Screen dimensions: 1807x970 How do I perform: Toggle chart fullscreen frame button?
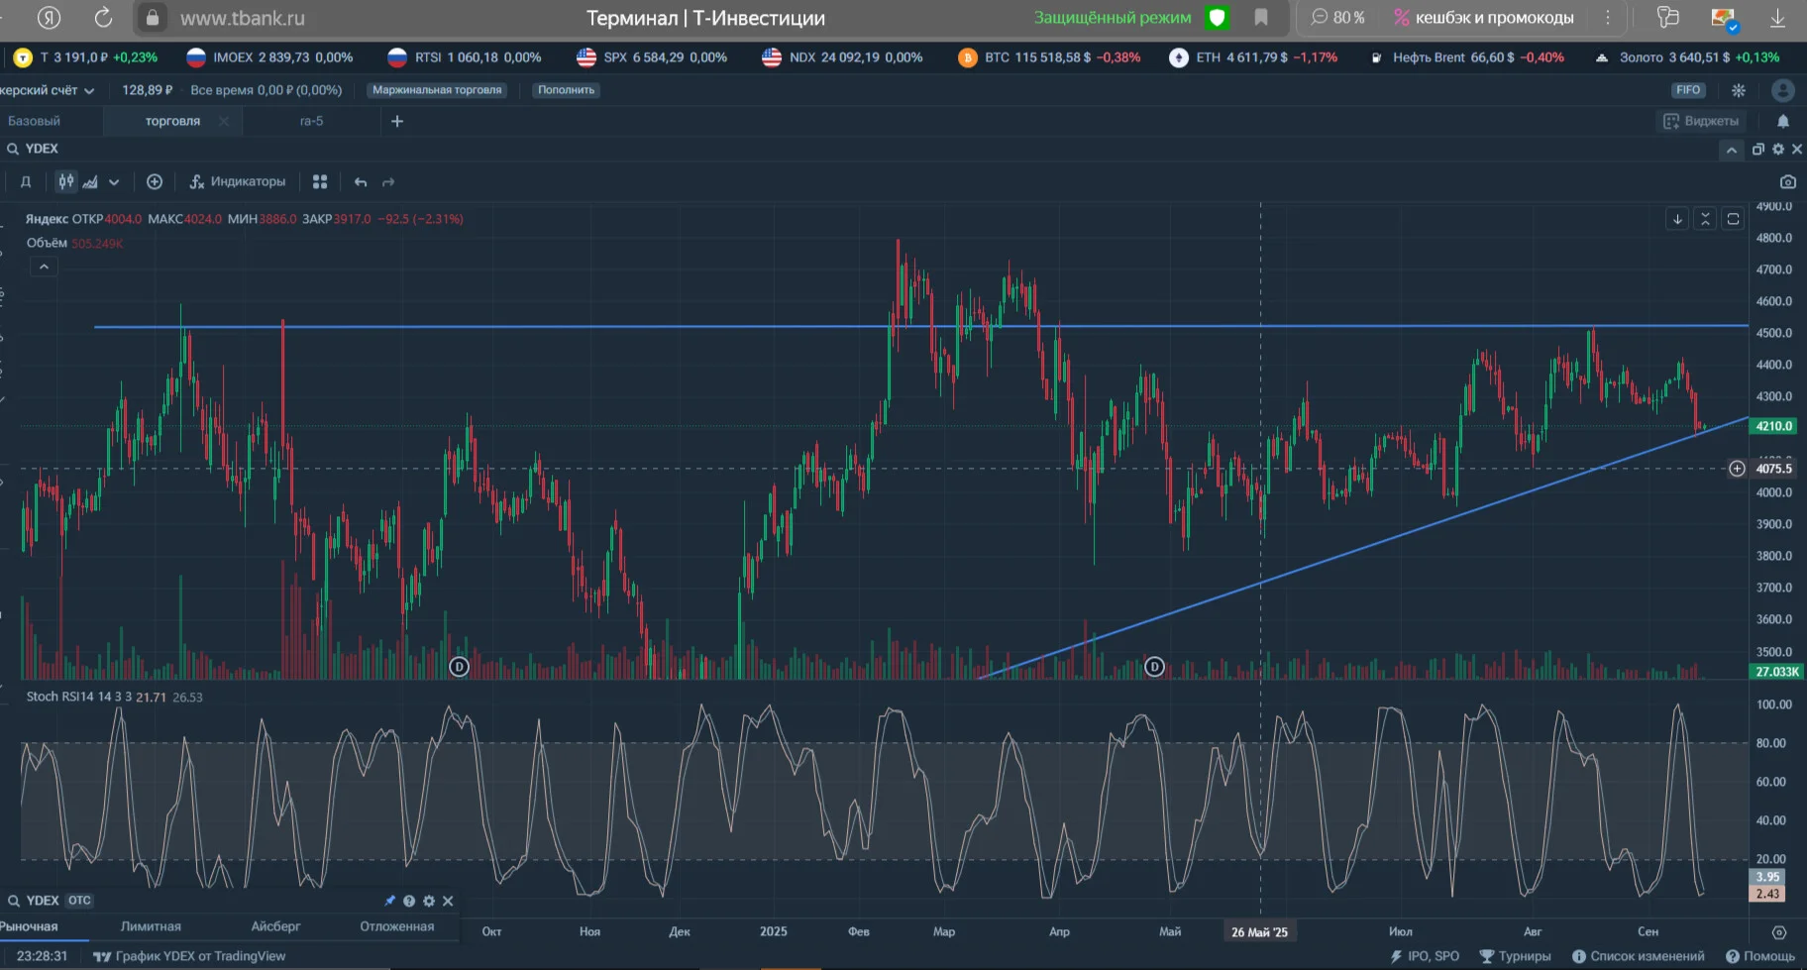(x=1733, y=219)
